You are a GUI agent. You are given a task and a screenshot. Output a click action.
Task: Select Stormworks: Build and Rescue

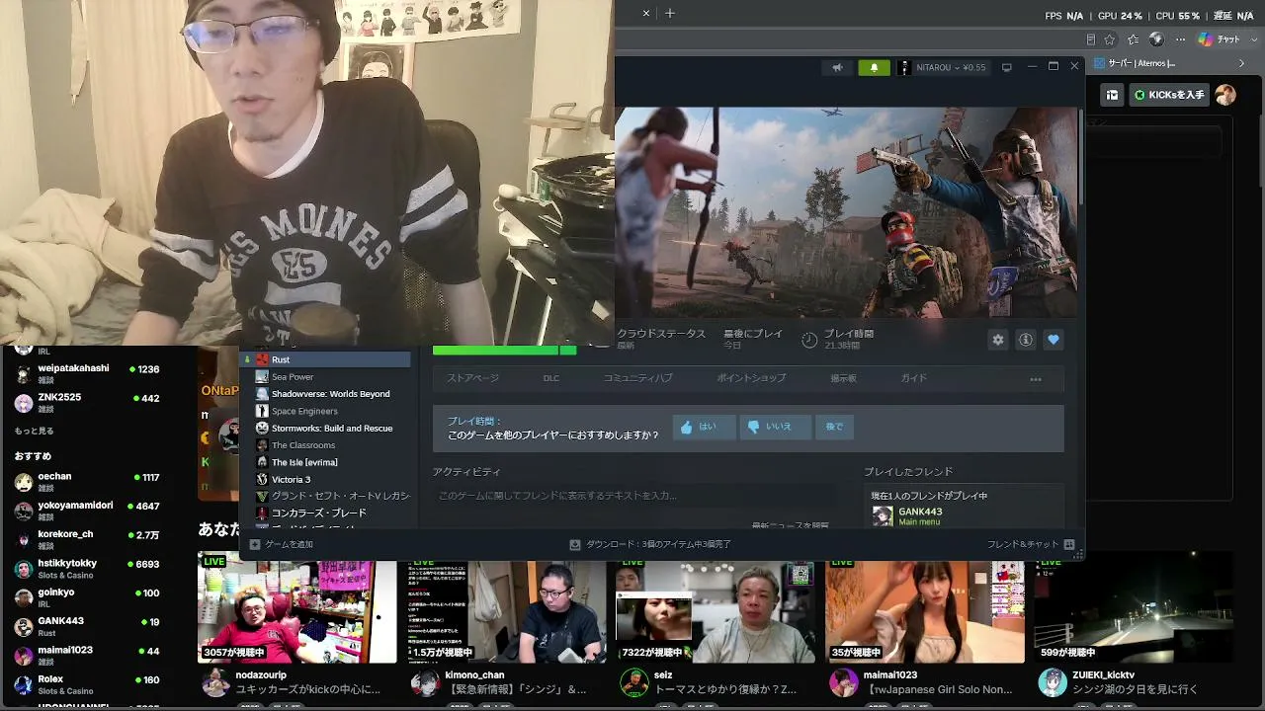326,428
